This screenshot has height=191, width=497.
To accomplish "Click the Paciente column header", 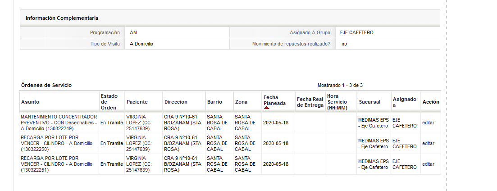I will click(137, 102).
